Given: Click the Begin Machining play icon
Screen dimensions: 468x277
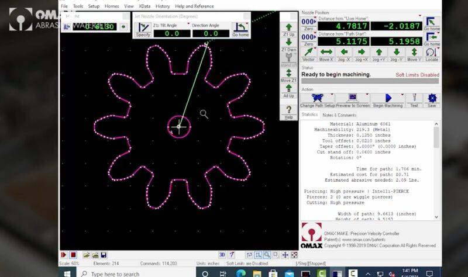Looking at the screenshot, I should 387,98.
